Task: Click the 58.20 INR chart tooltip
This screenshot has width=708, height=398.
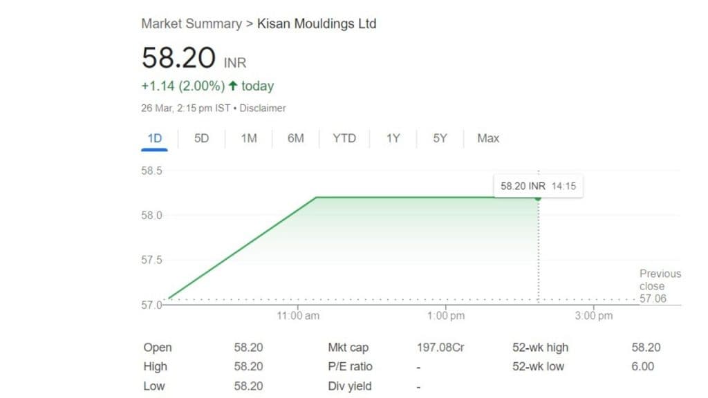Action: point(537,186)
